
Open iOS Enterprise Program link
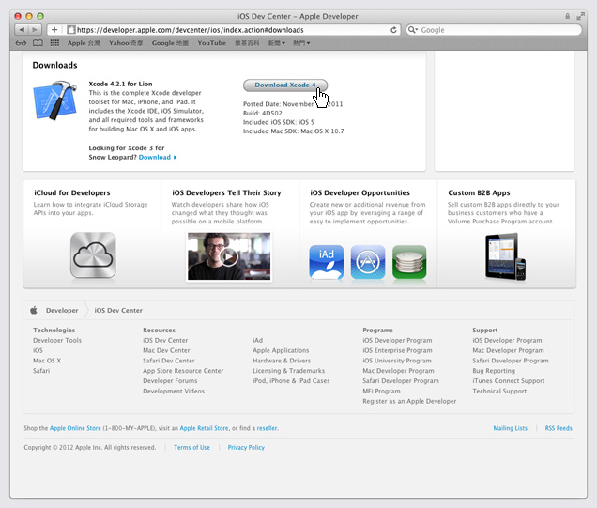[x=397, y=350]
